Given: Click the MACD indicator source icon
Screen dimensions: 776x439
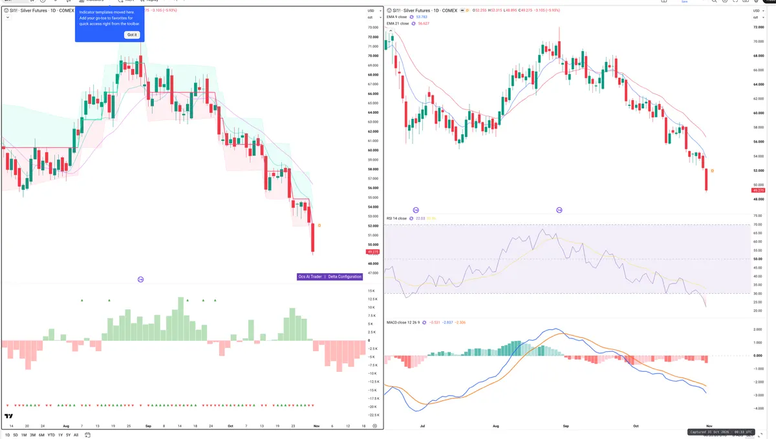Looking at the screenshot, I should click(425, 322).
